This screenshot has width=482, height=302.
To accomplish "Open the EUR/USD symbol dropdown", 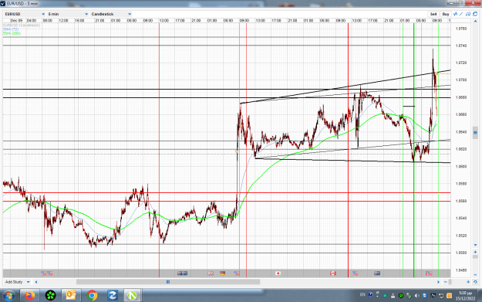I will coord(25,14).
